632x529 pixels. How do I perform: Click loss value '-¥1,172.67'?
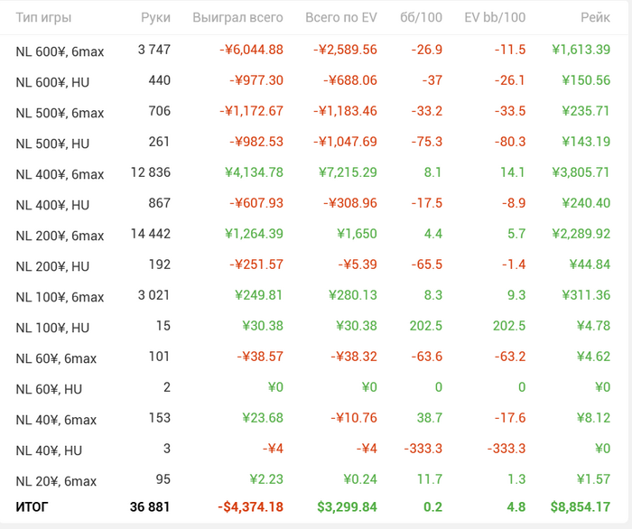pos(251,111)
